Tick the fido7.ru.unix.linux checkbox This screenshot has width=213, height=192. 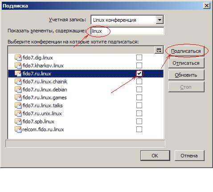click(x=139, y=114)
